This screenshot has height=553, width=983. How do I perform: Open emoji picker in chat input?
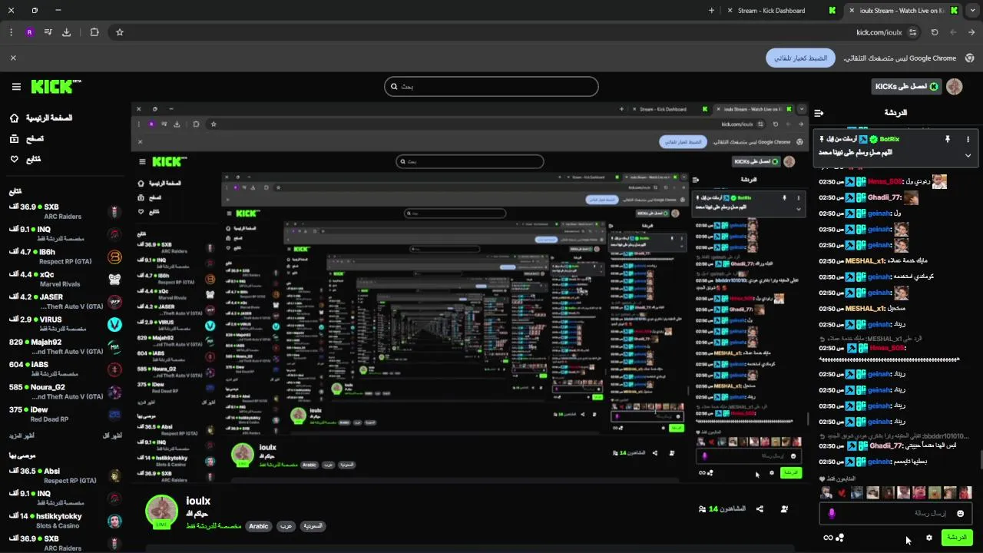(x=960, y=513)
